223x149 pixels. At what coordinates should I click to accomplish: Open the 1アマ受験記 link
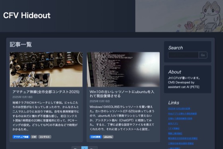[x=174, y=129]
